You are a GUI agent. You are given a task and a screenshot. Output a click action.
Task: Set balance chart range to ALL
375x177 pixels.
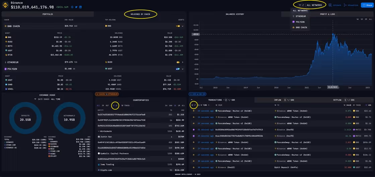pyautogui.click(x=370, y=19)
